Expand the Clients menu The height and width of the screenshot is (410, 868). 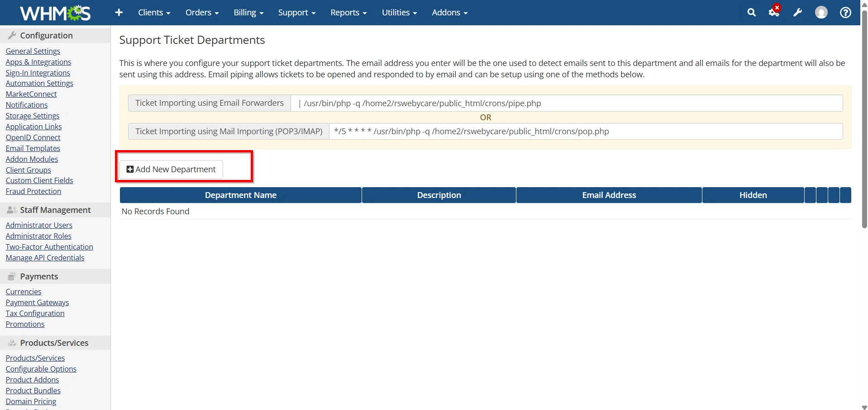(154, 13)
